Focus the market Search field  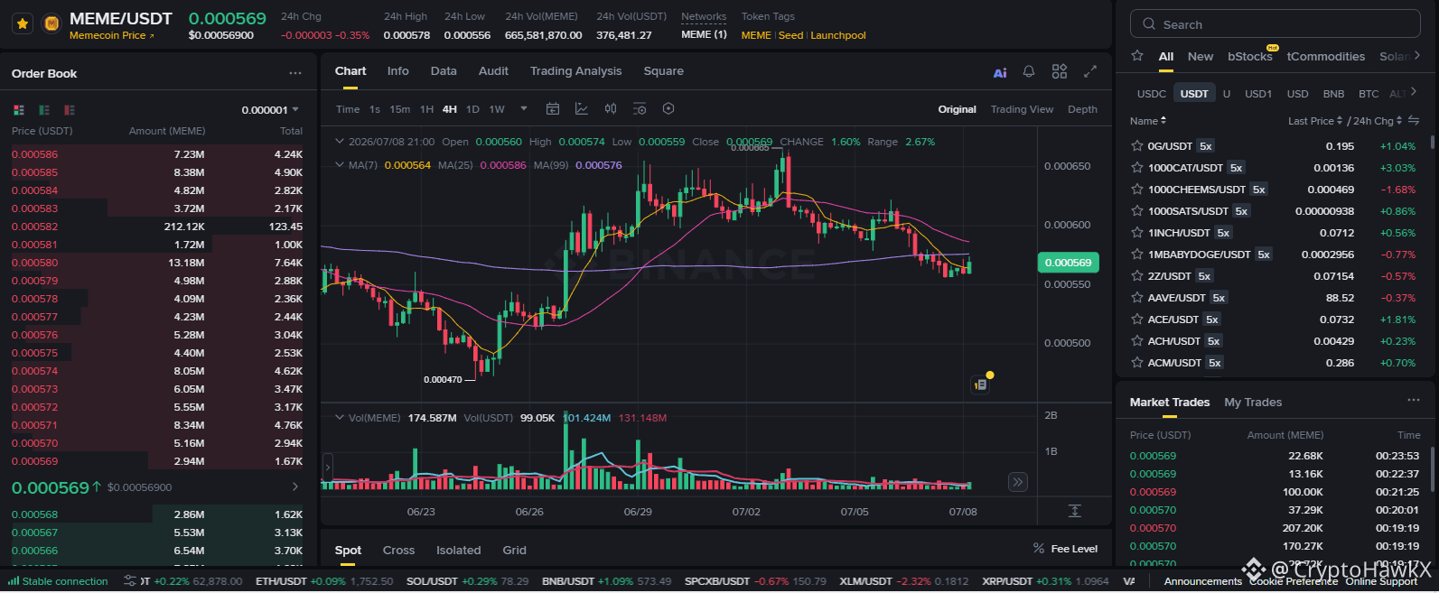pyautogui.click(x=1275, y=24)
